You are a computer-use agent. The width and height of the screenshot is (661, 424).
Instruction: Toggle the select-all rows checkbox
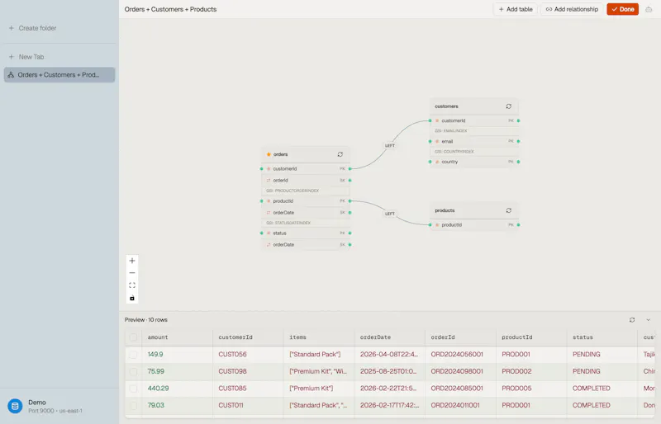133,337
